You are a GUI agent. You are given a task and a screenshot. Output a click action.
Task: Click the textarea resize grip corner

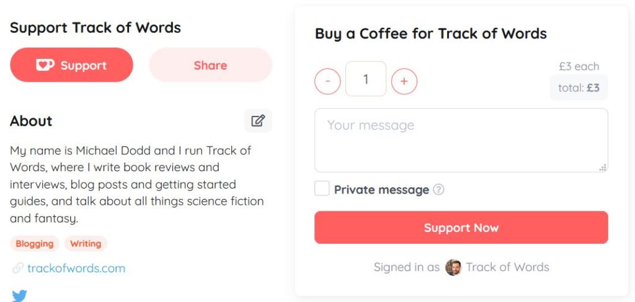[x=603, y=167]
